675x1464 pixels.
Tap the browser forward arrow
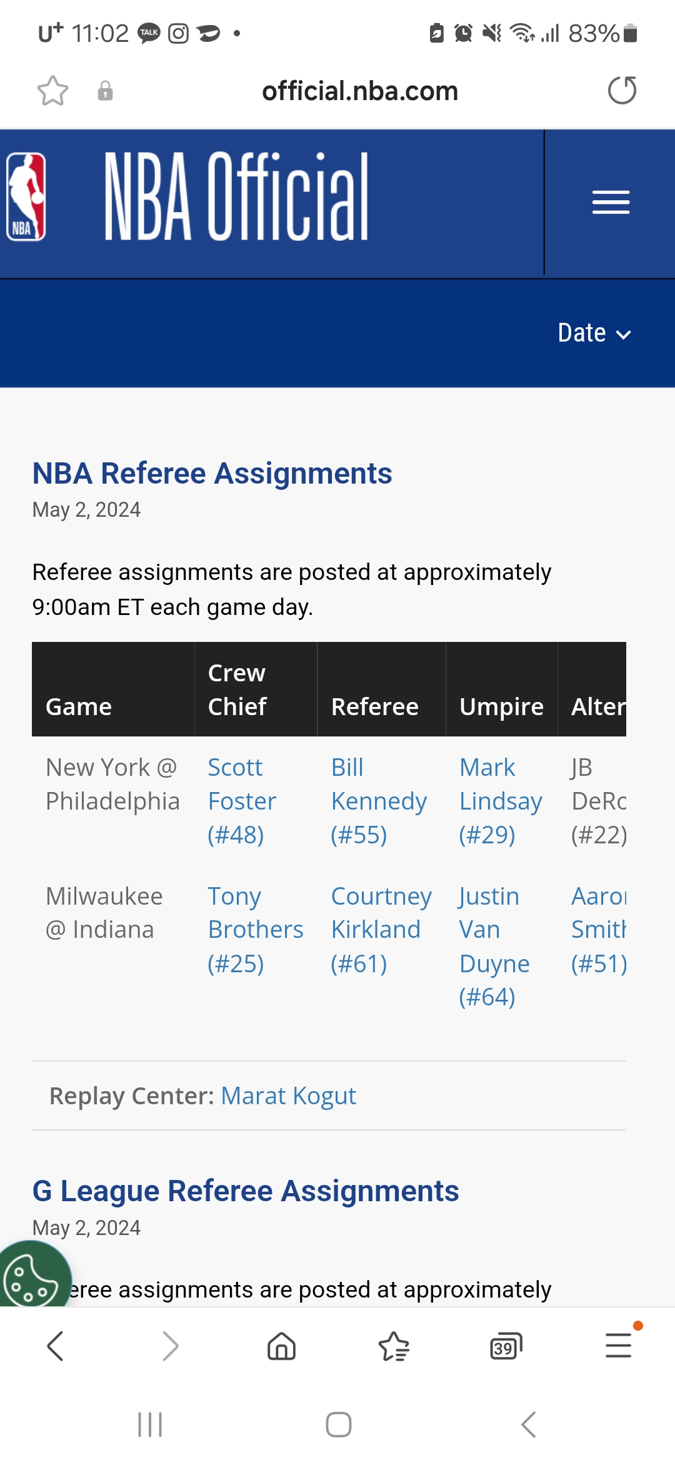coord(170,1346)
